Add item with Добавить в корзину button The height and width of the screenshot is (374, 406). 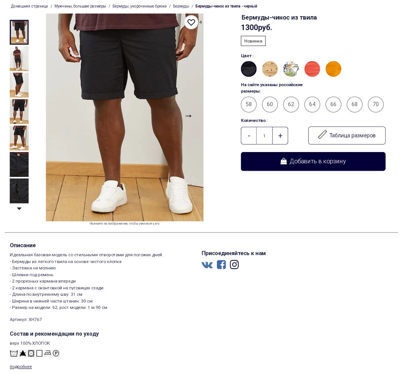(313, 161)
